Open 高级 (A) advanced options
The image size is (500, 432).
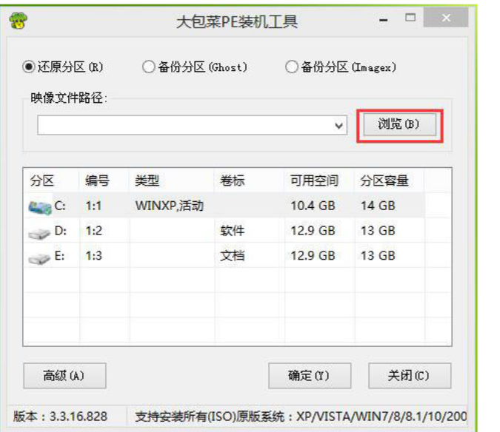64,376
